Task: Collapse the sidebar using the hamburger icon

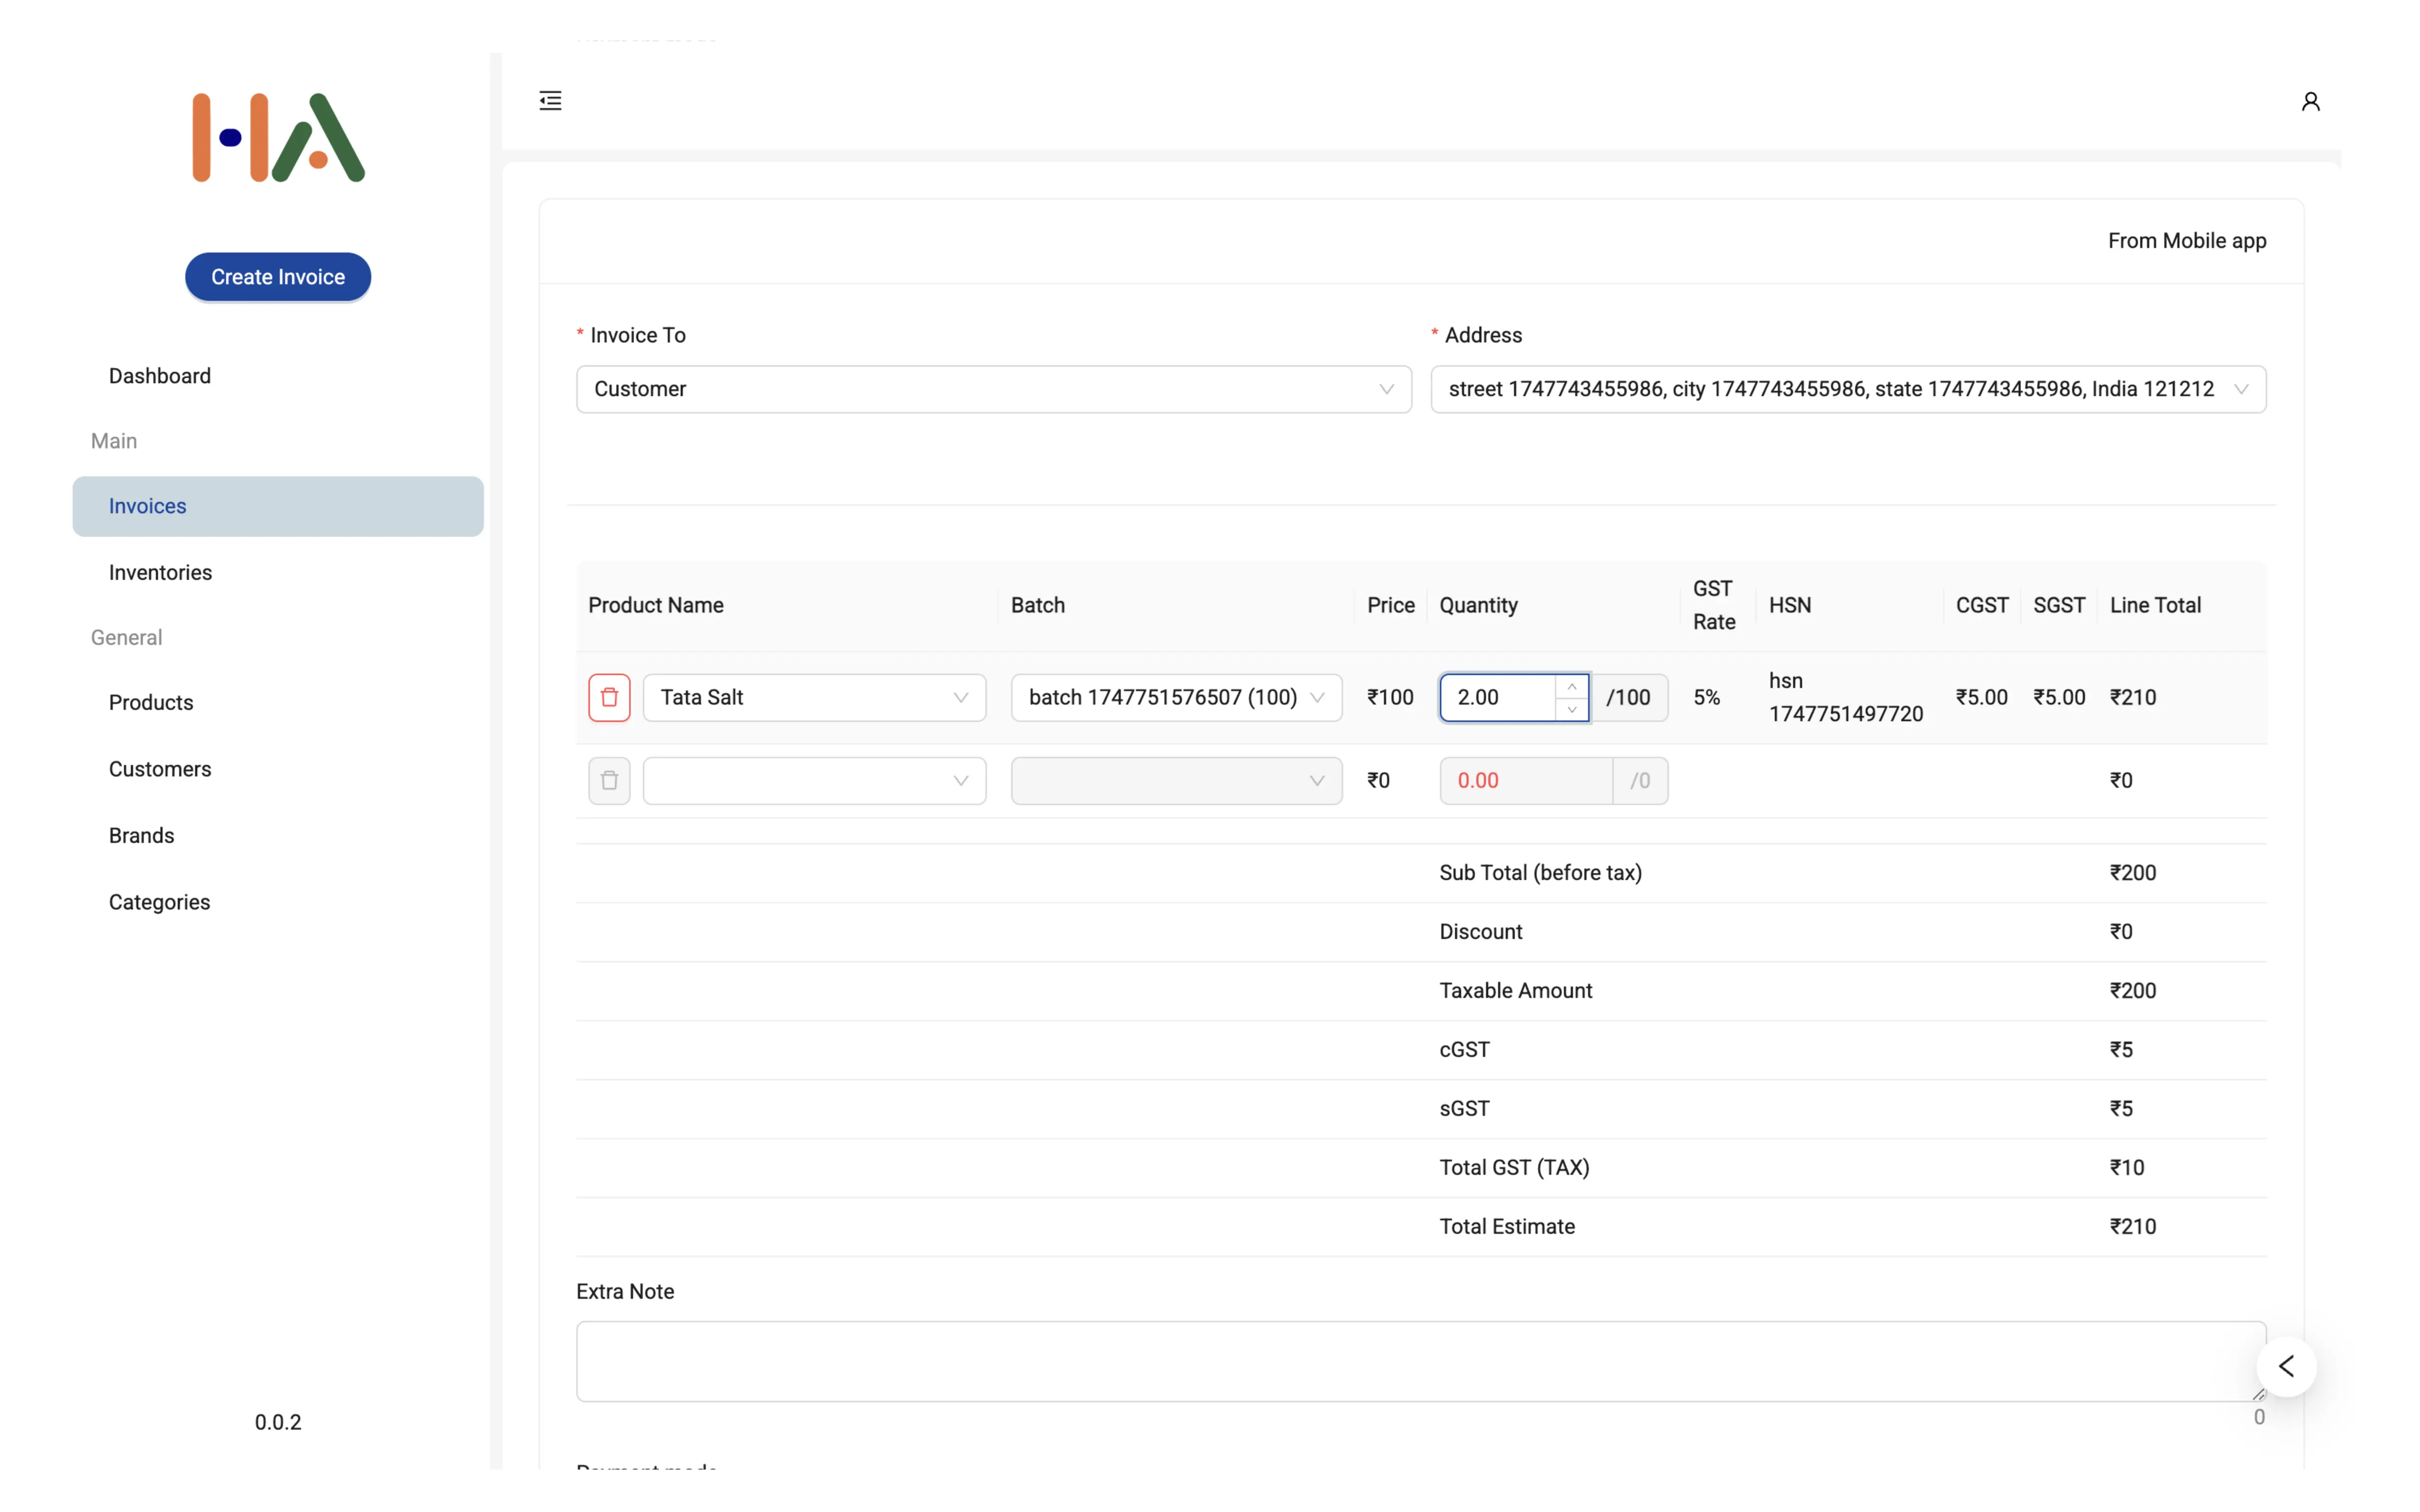Action: point(549,100)
